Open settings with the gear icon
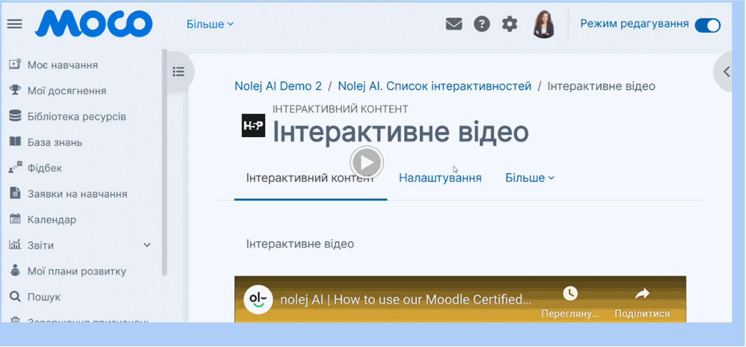 (509, 24)
